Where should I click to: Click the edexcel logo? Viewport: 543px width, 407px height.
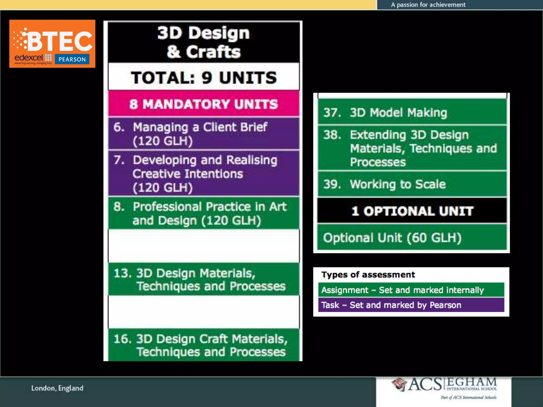tap(30, 58)
